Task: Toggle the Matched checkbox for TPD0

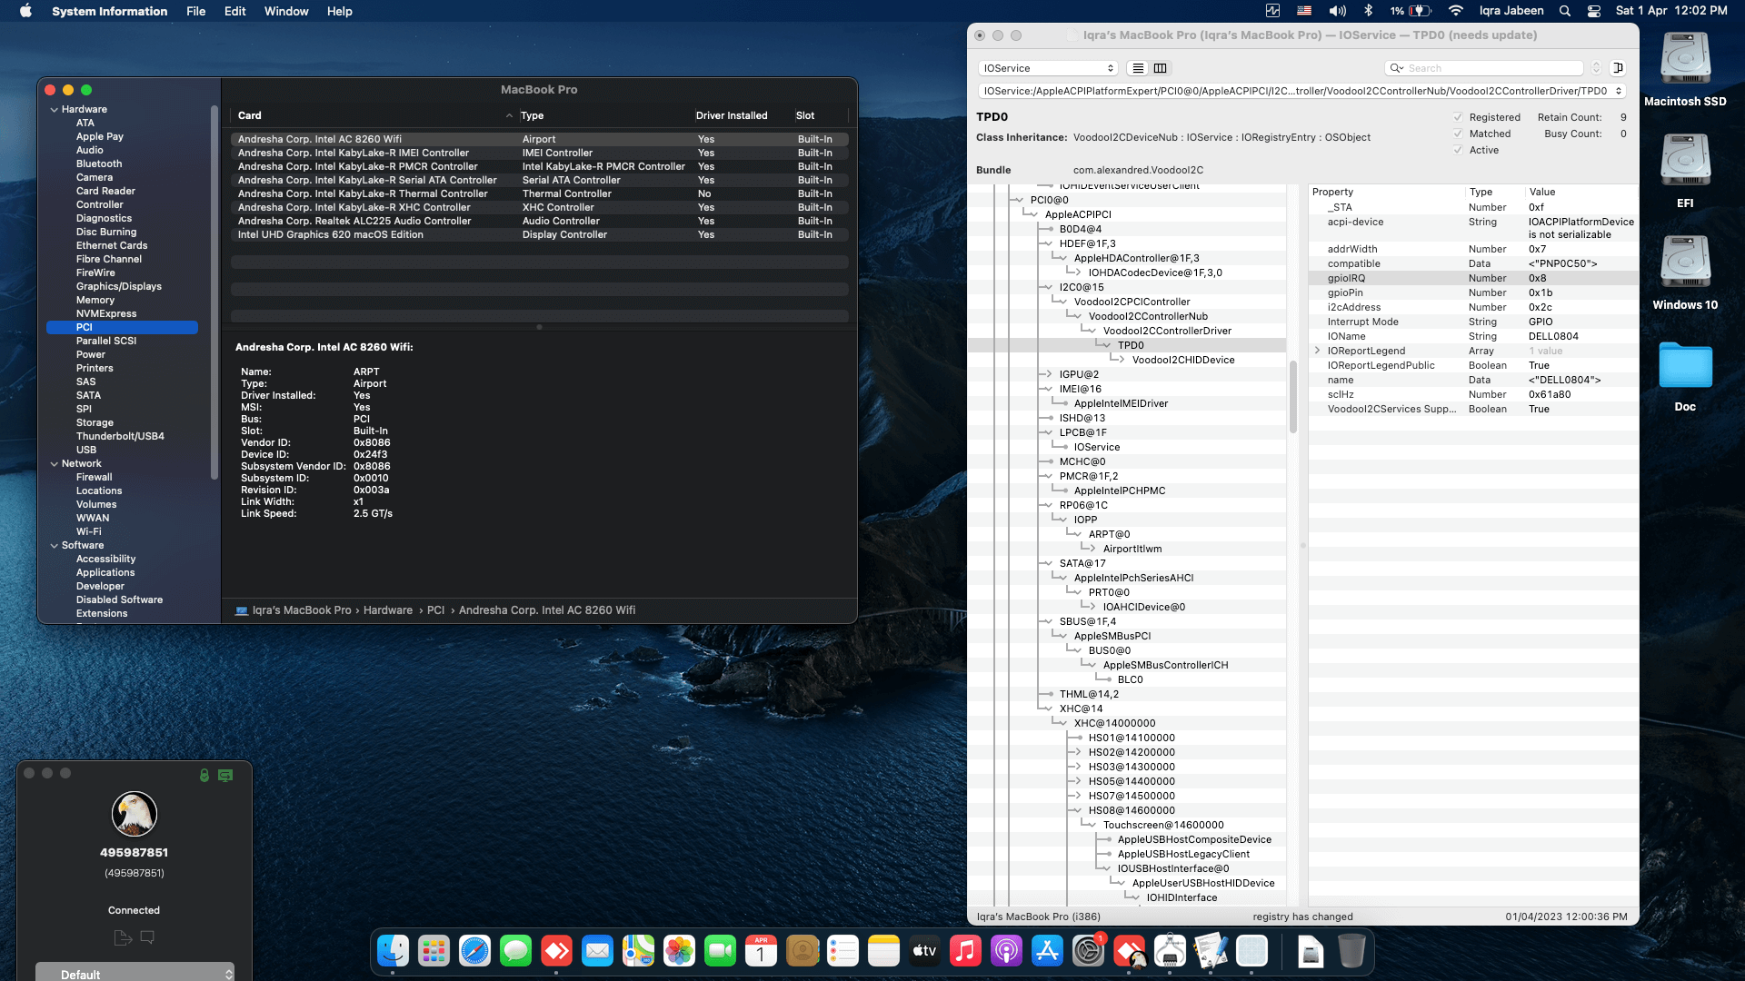Action: (x=1459, y=134)
